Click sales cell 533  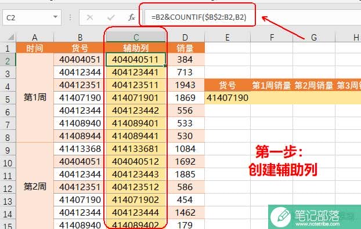point(185,123)
